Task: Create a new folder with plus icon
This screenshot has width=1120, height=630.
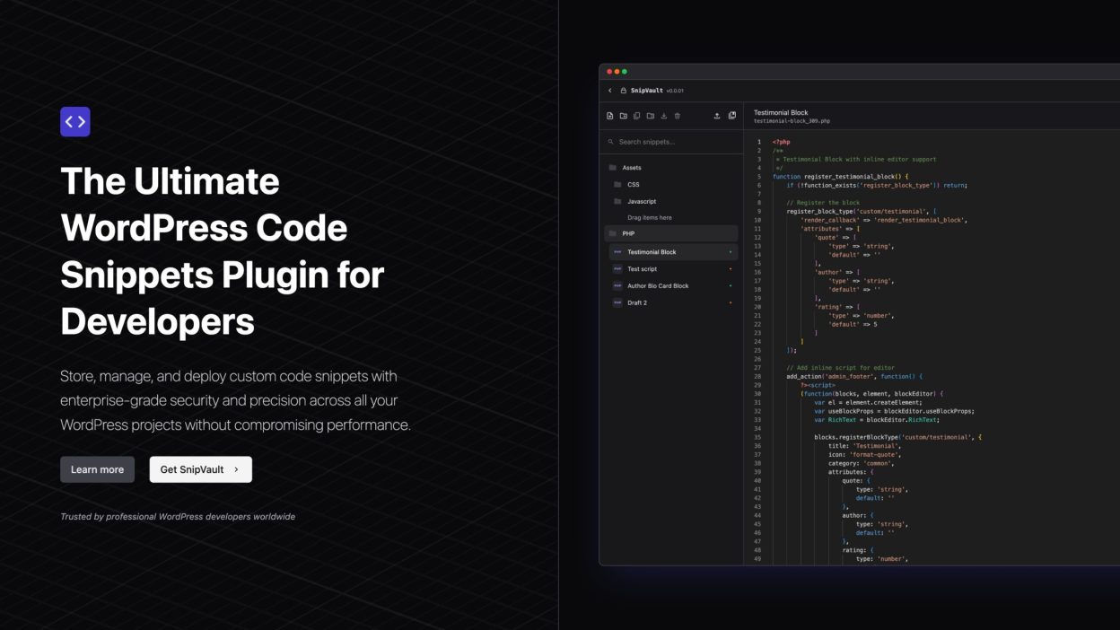Action: [624, 116]
